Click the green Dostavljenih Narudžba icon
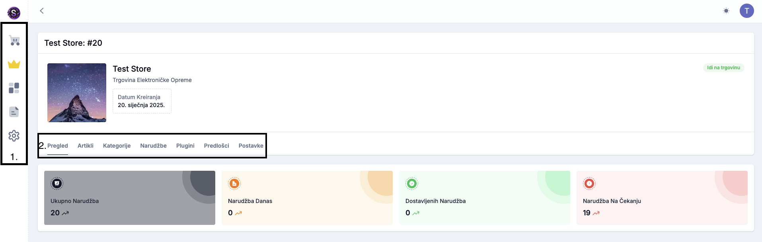The height and width of the screenshot is (242, 762). 411,183
